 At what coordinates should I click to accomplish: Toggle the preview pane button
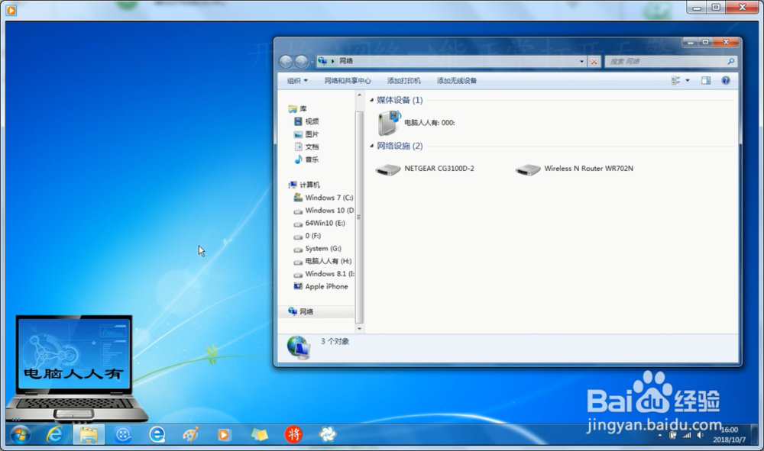click(x=705, y=81)
